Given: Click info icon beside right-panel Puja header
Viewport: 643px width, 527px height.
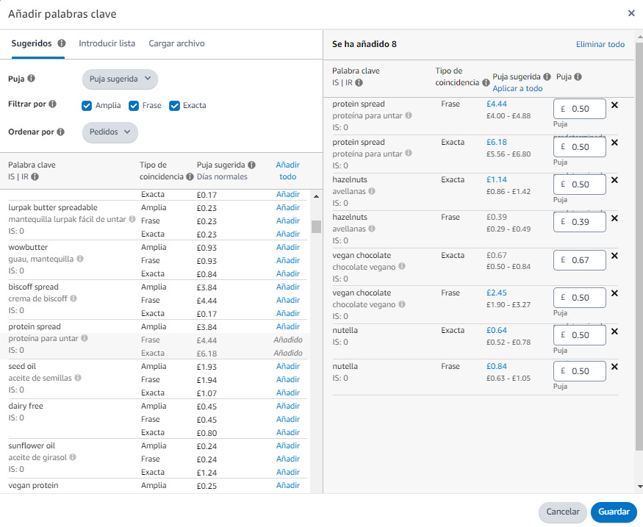Looking at the screenshot, I should click(578, 76).
